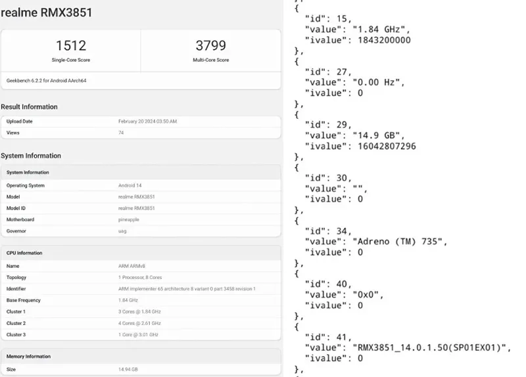
Task: Click the Base Frequency row label
Action: 24,300
